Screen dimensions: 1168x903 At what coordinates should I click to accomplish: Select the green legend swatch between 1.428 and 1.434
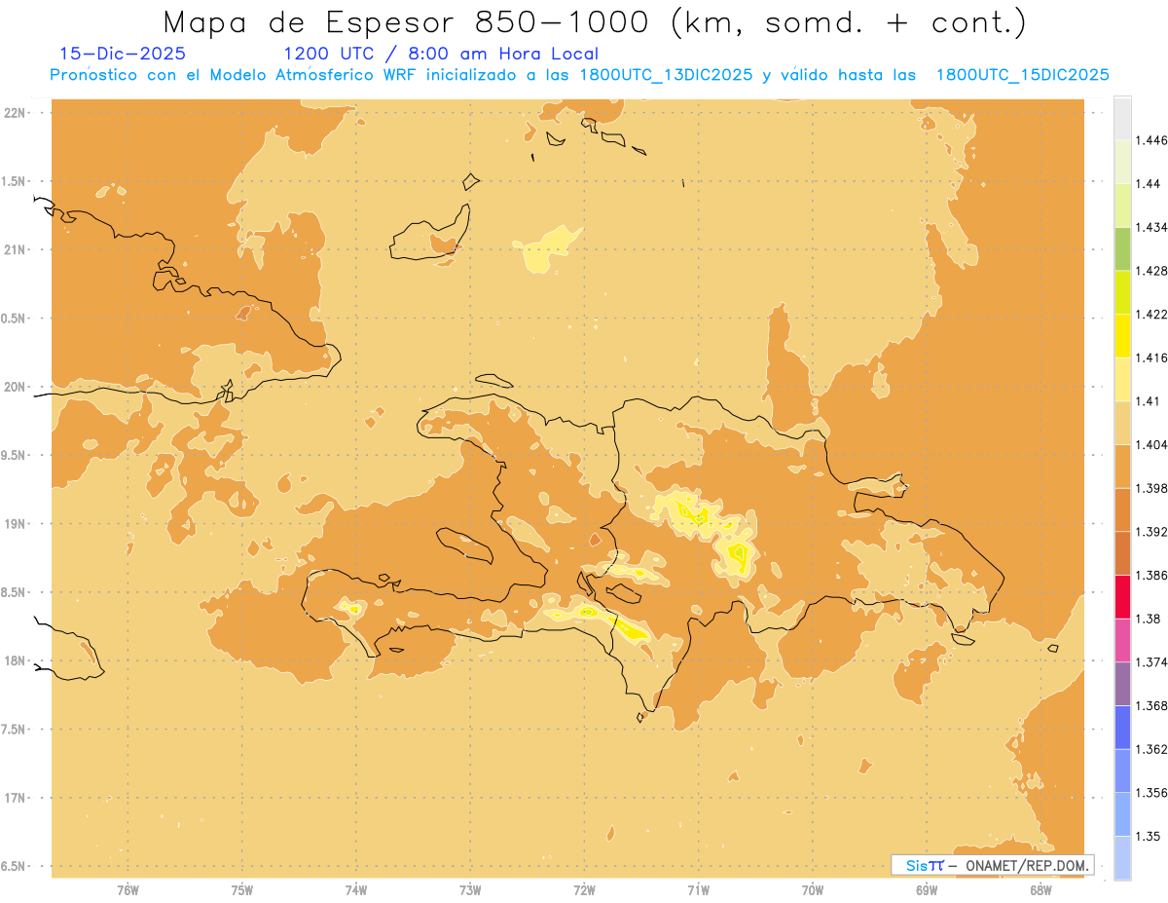coord(1122,248)
